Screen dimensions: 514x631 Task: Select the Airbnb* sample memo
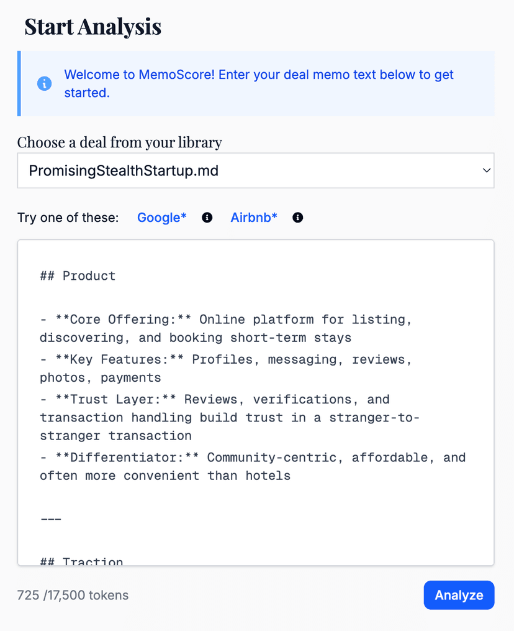pos(253,217)
